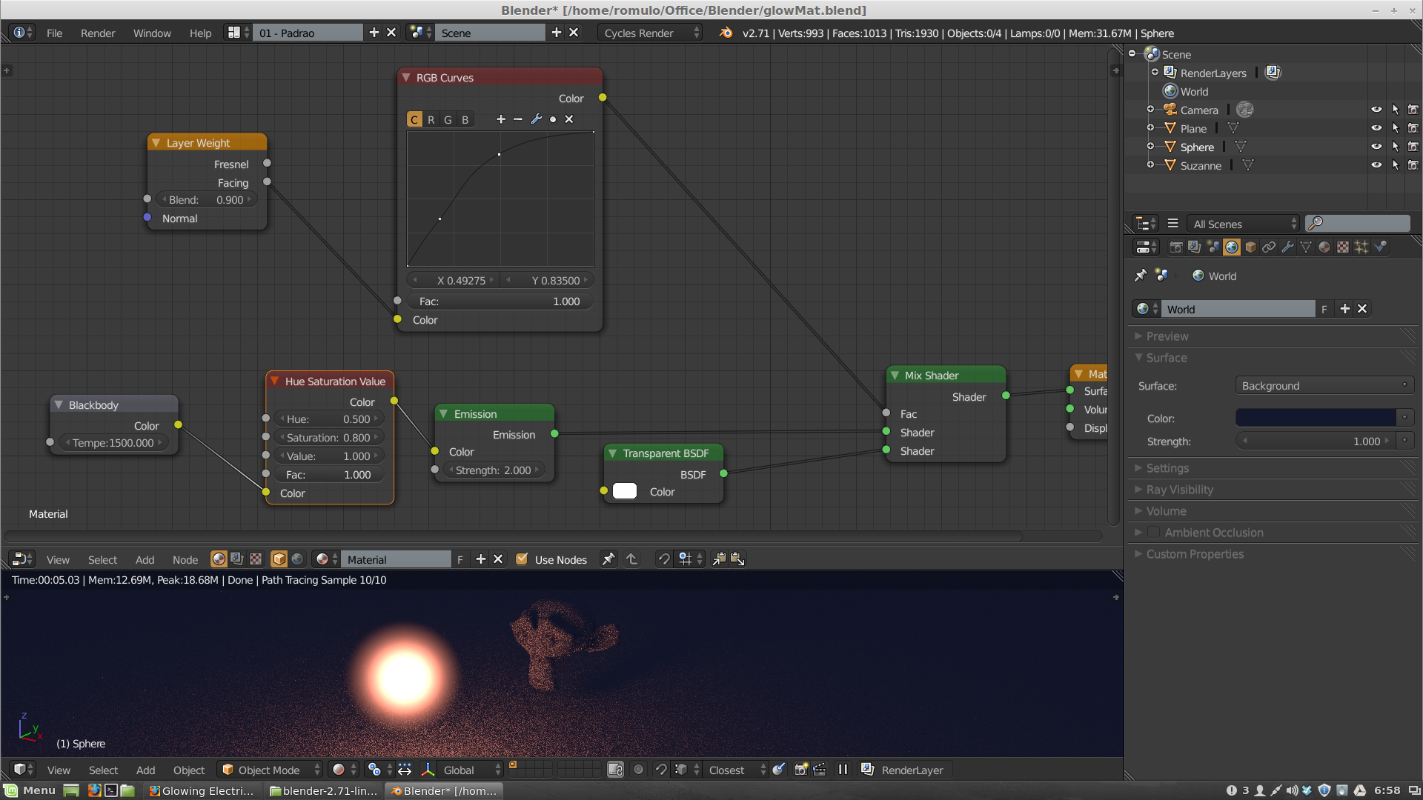Copy selected nodes to clipboard
This screenshot has height=800, width=1423.
click(719, 559)
